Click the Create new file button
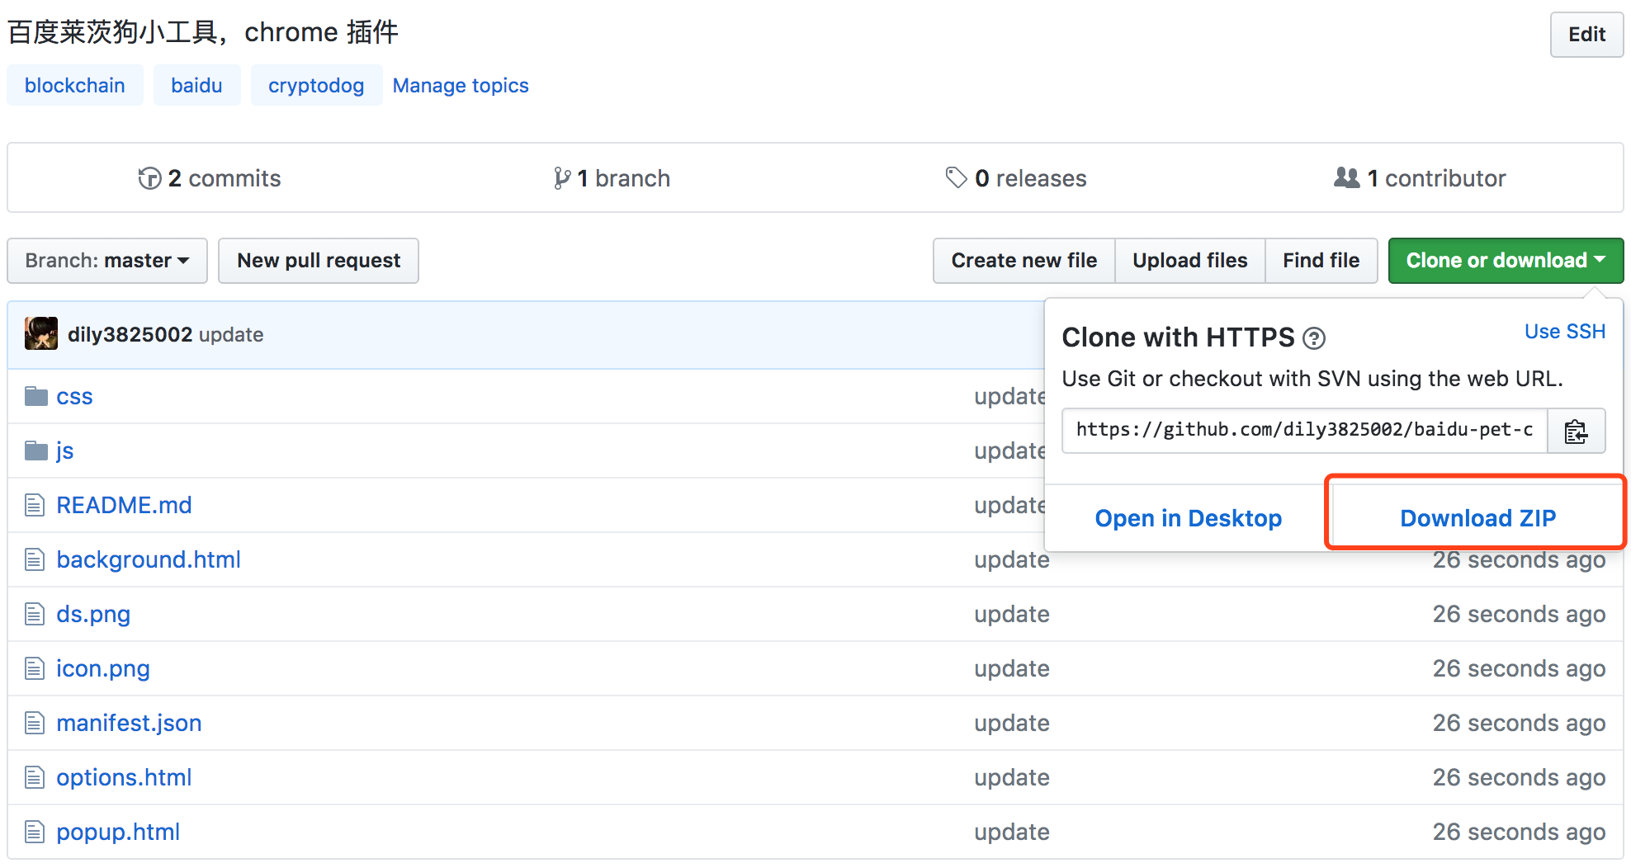 (1024, 261)
